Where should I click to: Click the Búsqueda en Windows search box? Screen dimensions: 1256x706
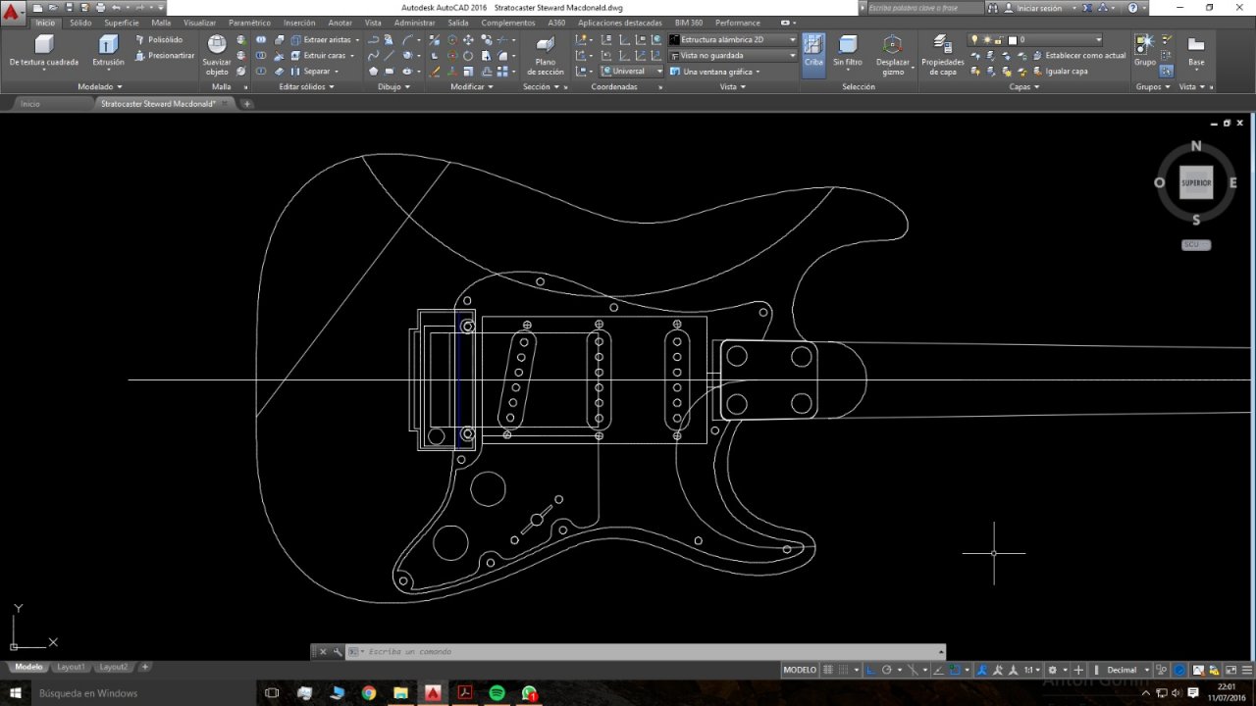[x=142, y=693]
